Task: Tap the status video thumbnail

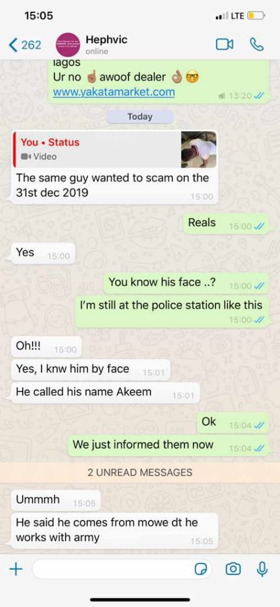Action: (x=198, y=149)
